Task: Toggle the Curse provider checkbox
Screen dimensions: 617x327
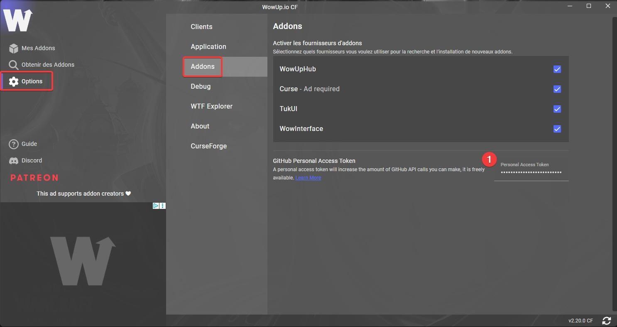Action: [x=557, y=89]
